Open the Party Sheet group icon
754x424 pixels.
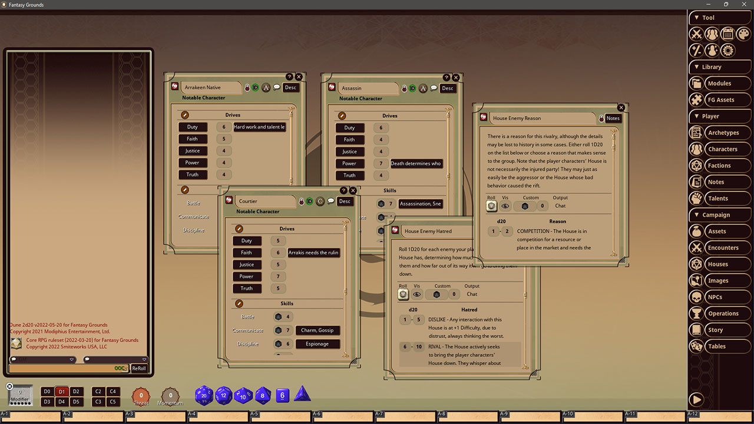pyautogui.click(x=712, y=34)
